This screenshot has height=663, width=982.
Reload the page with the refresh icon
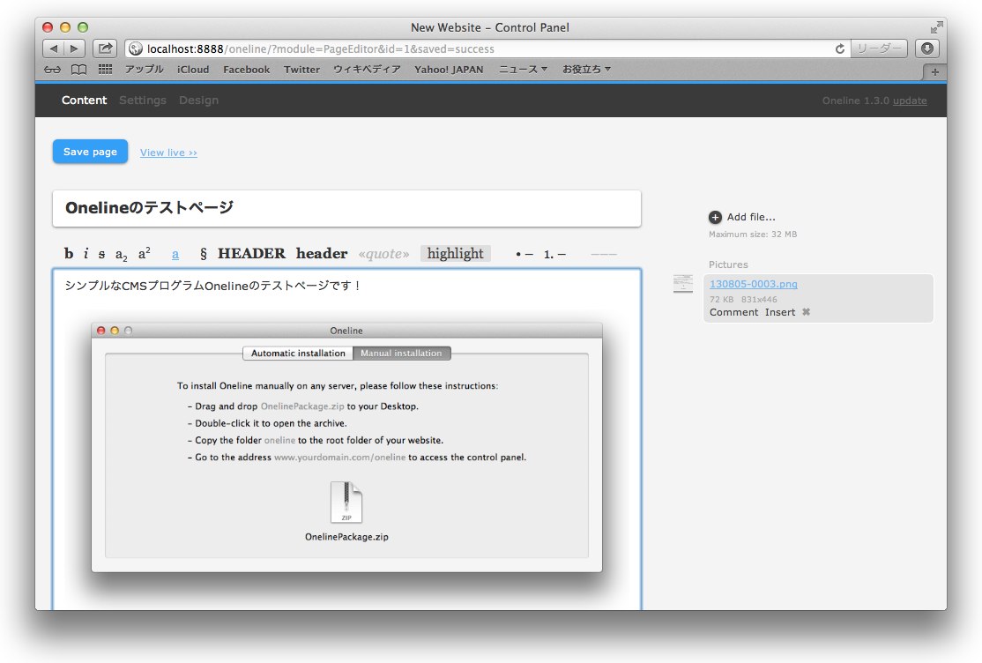coord(840,48)
